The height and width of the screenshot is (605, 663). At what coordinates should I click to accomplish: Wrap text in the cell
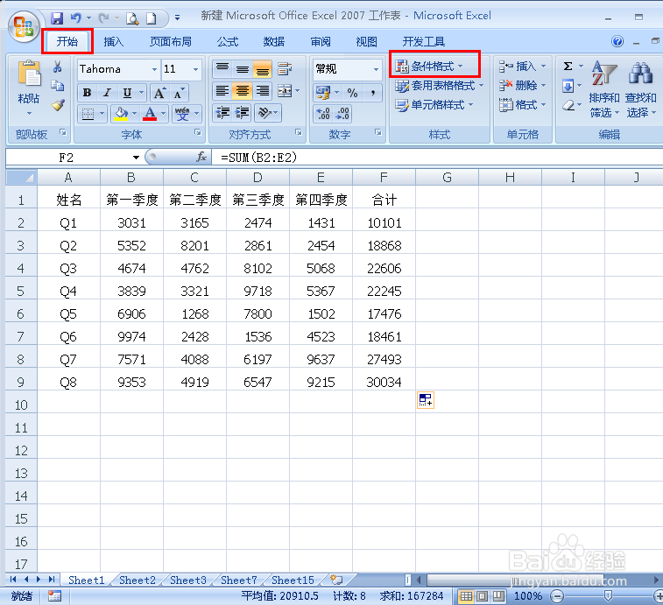pyautogui.click(x=285, y=68)
